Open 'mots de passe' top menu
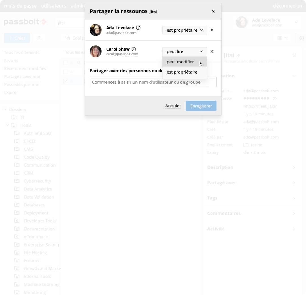306x295 pixels. [20, 6]
